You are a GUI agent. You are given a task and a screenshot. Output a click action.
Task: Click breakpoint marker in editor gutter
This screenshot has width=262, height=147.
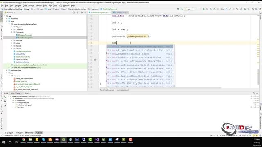click(x=95, y=60)
